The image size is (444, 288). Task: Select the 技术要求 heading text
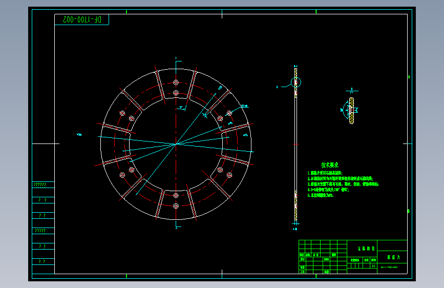pos(330,165)
